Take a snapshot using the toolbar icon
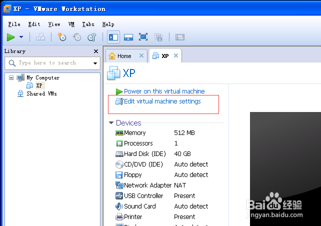This screenshot has width=321, height=226. (x=62, y=37)
